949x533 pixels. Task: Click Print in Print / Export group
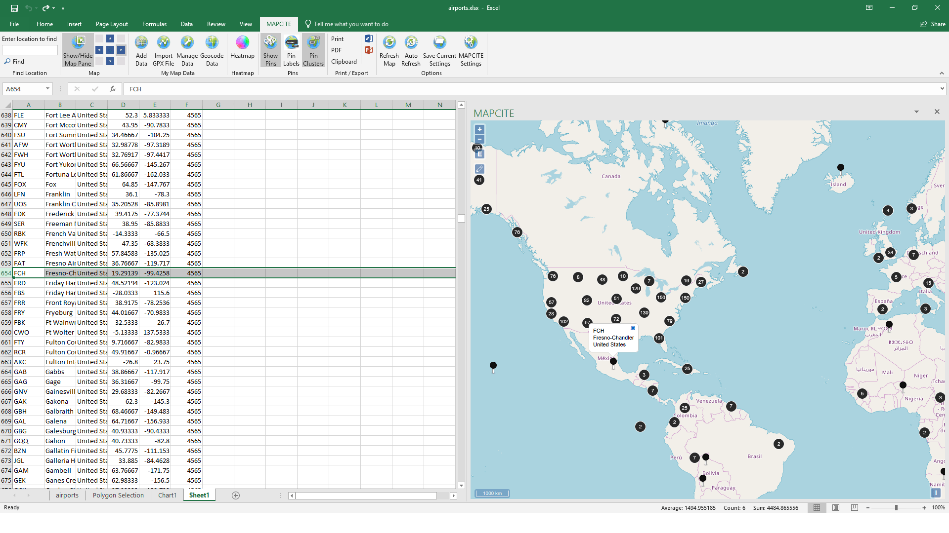[x=337, y=39]
